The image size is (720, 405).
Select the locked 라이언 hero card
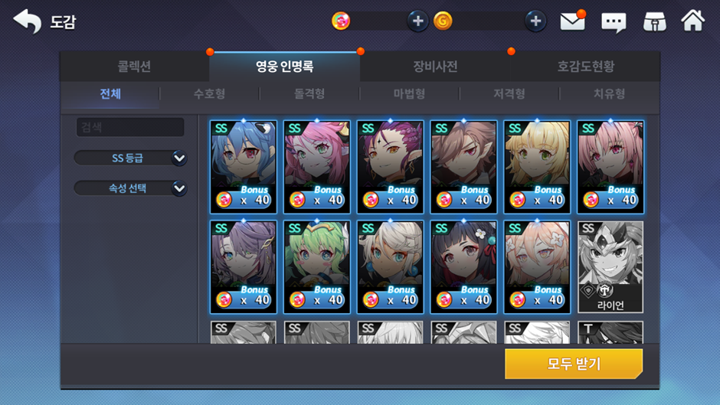tap(610, 266)
